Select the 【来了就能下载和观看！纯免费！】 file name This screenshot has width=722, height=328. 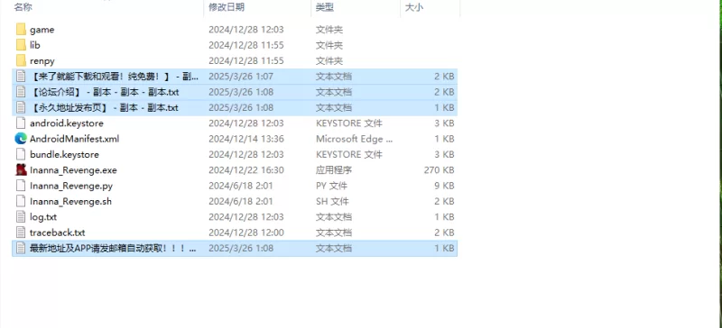click(114, 77)
